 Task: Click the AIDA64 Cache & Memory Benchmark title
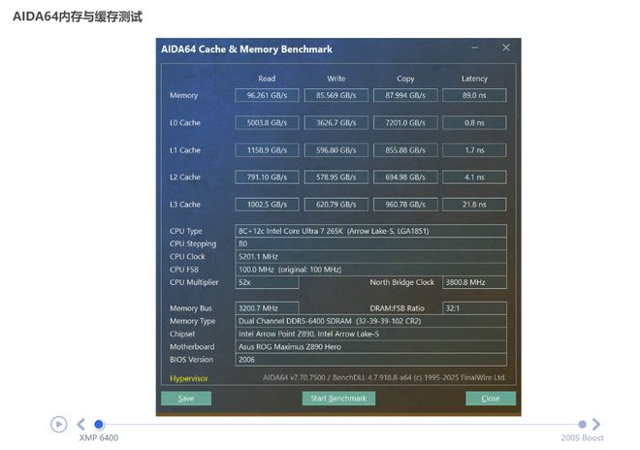246,49
